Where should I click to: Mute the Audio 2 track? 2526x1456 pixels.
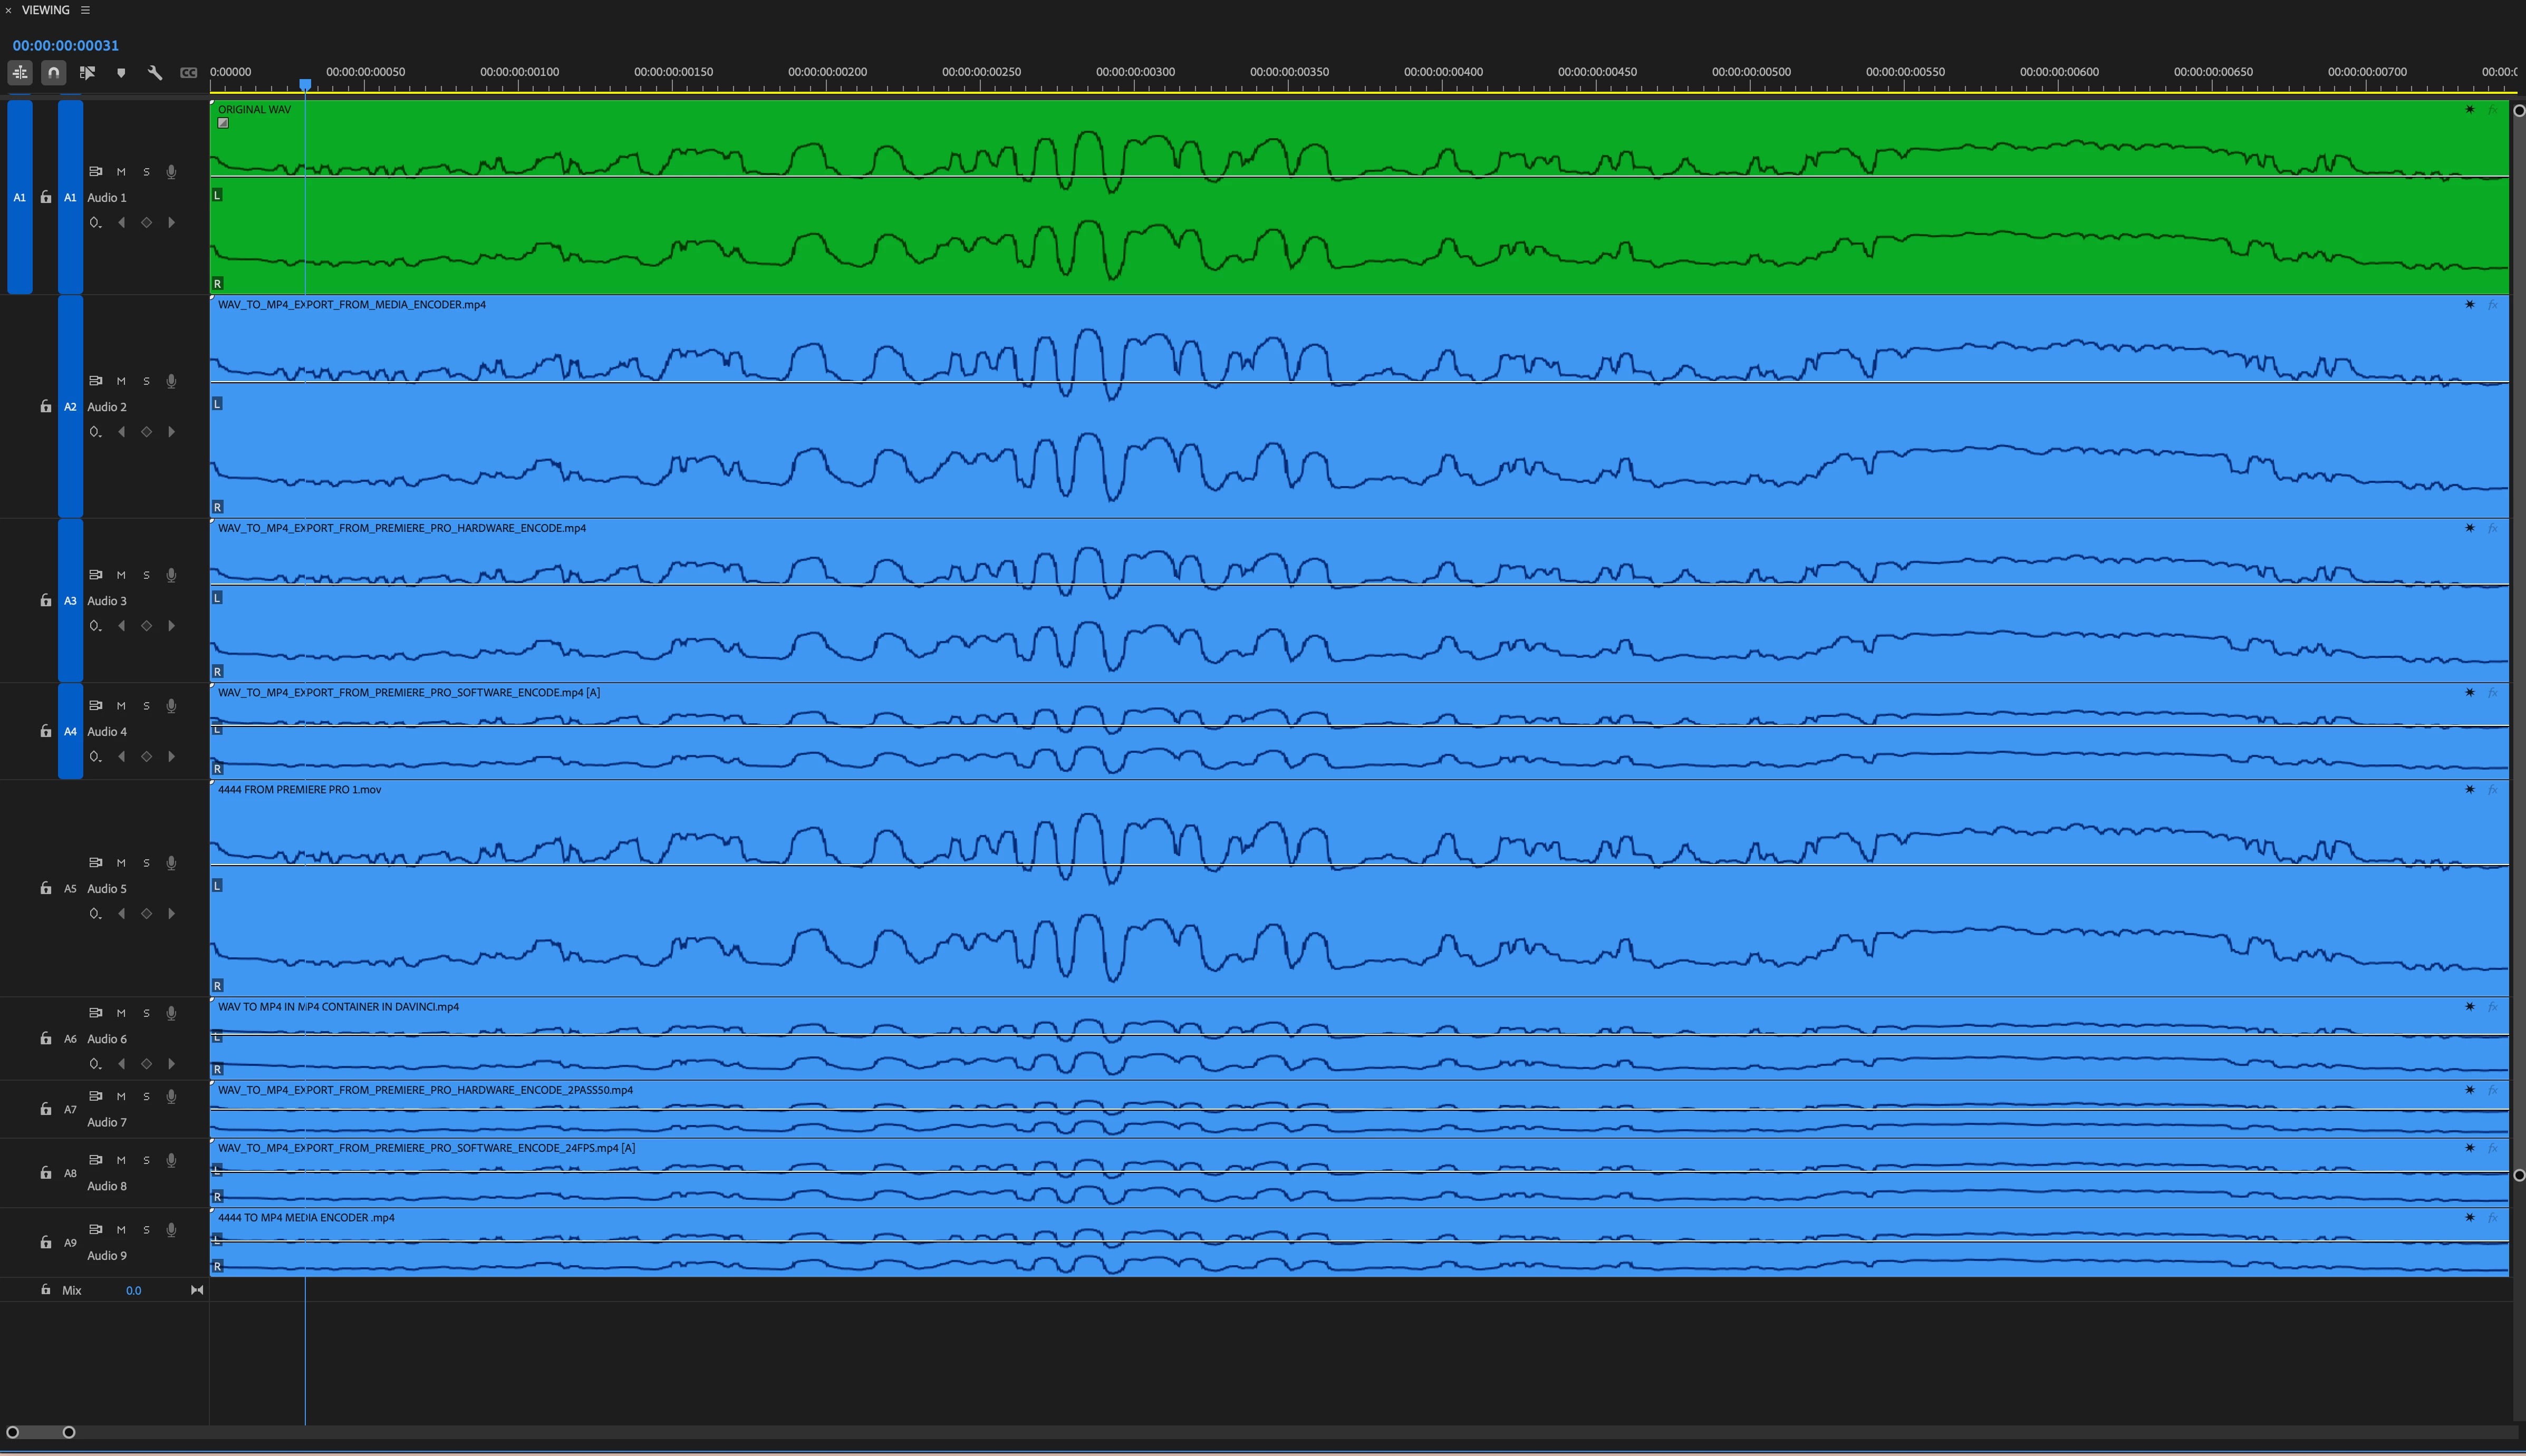[121, 381]
